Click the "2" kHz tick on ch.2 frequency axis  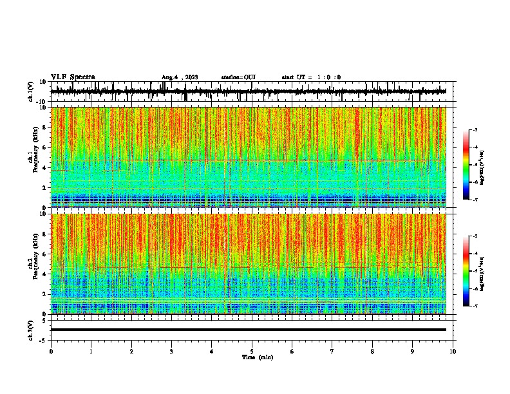pyautogui.click(x=45, y=294)
